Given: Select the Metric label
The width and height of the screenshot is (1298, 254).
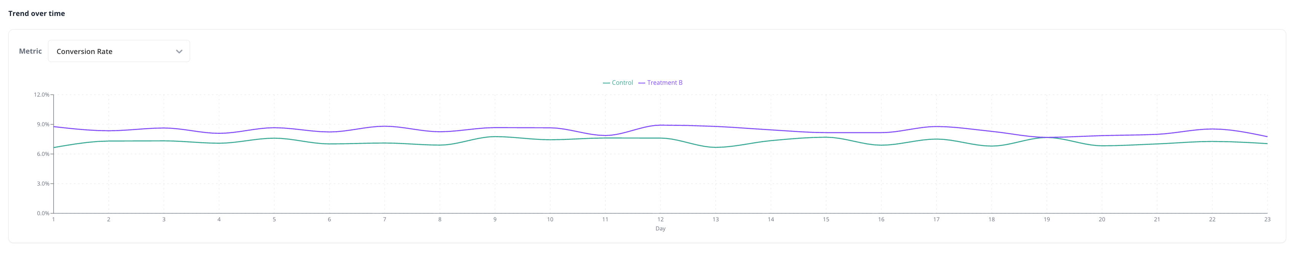Looking at the screenshot, I should pos(30,51).
